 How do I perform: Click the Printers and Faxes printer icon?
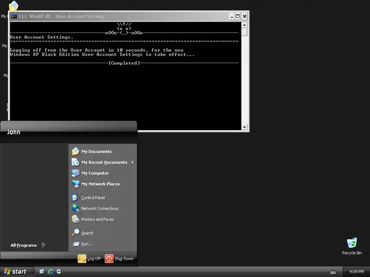click(76, 219)
